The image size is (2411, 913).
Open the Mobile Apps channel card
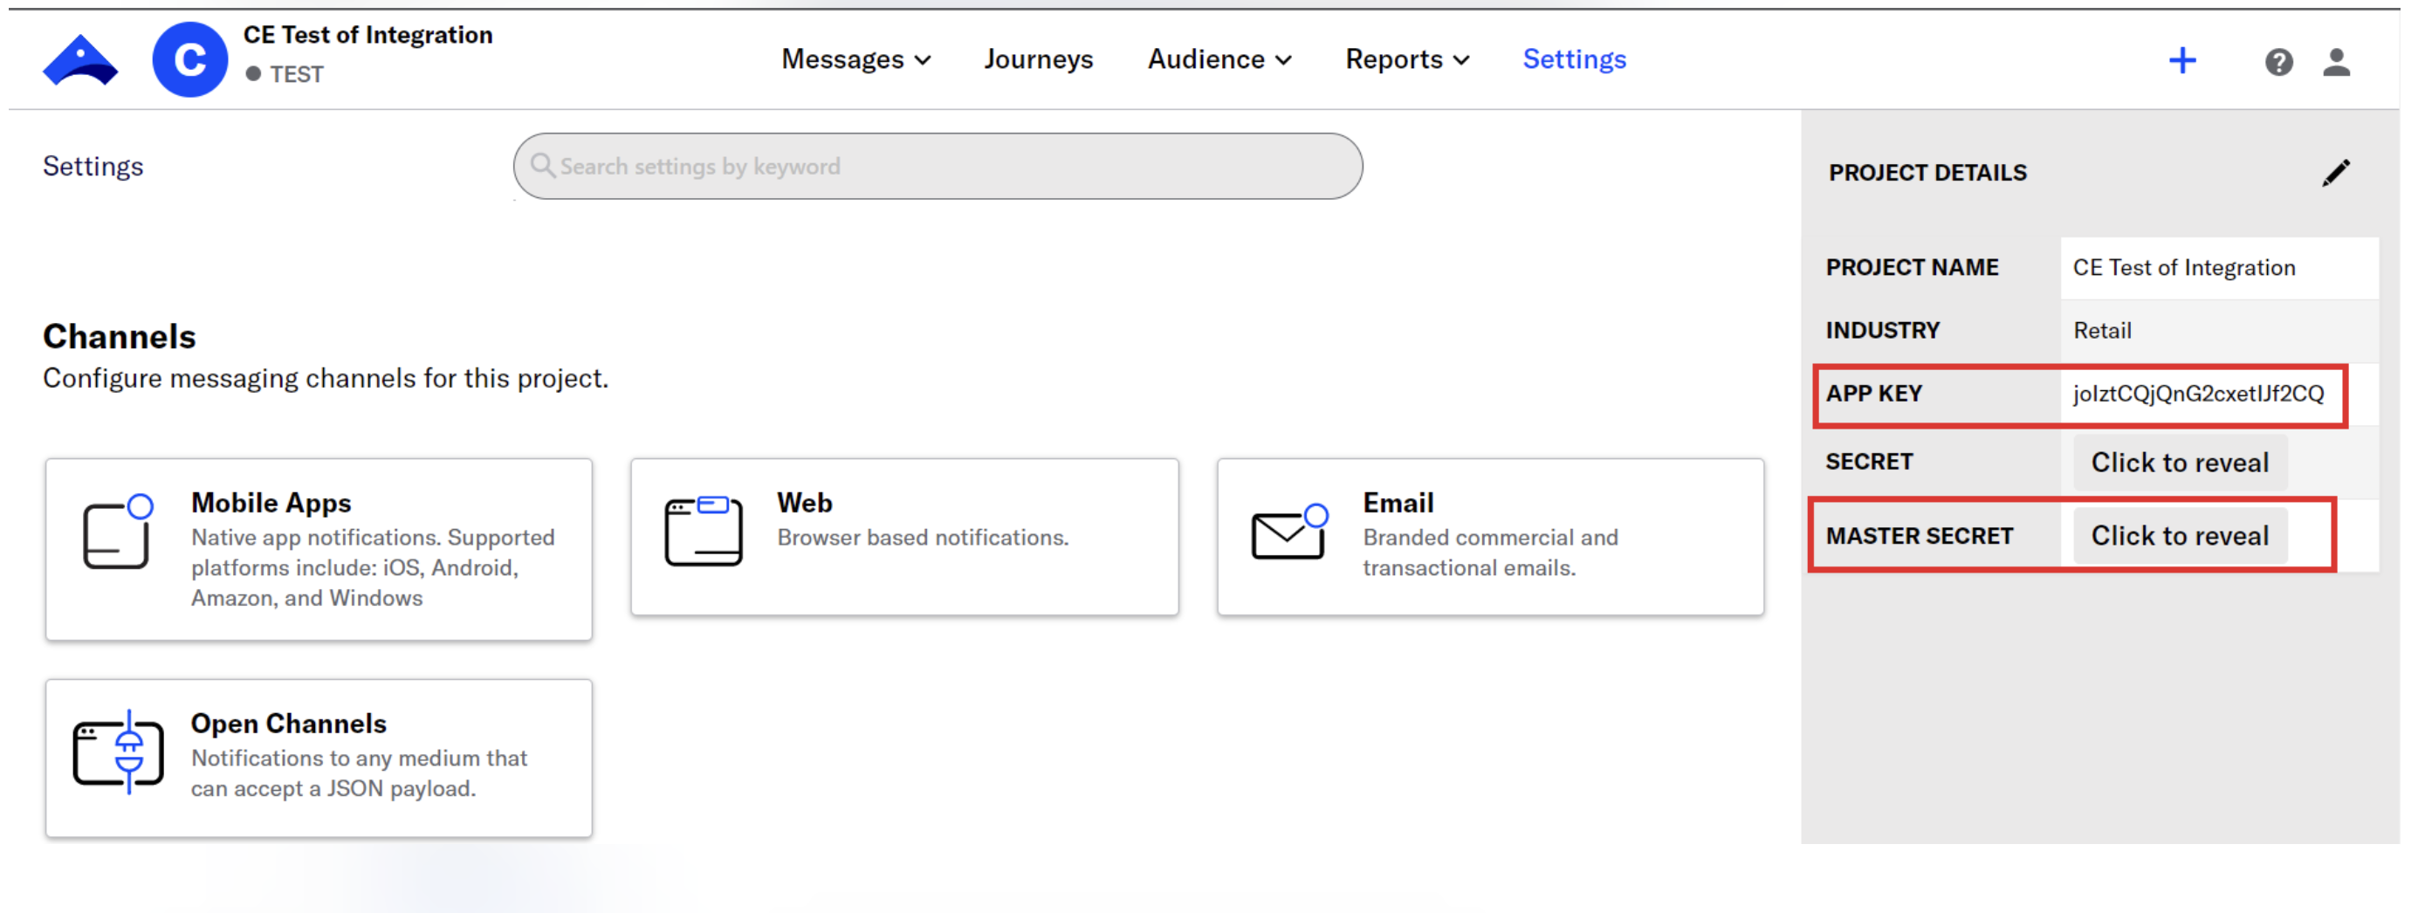pyautogui.click(x=319, y=549)
